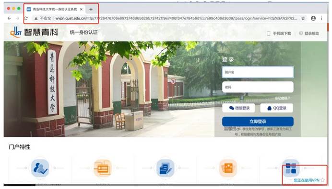Bookmark this page with the star icon
The image size is (332, 189).
pyautogui.click(x=303, y=18)
